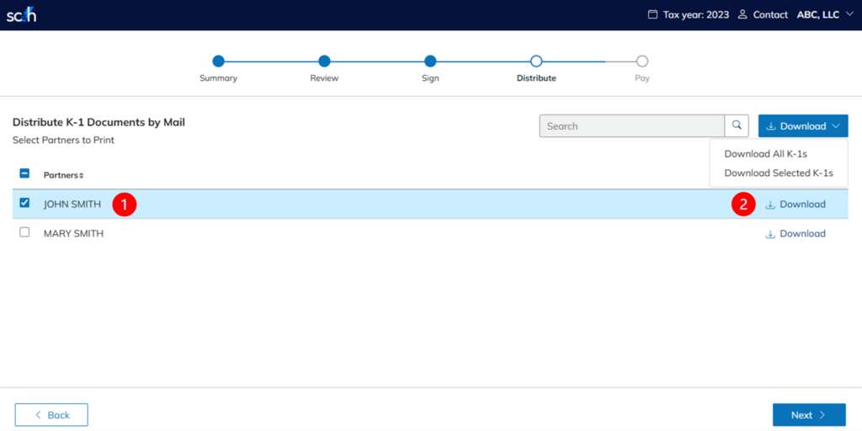Click download icon in John Smith row
The width and height of the screenshot is (862, 431).
(x=769, y=205)
